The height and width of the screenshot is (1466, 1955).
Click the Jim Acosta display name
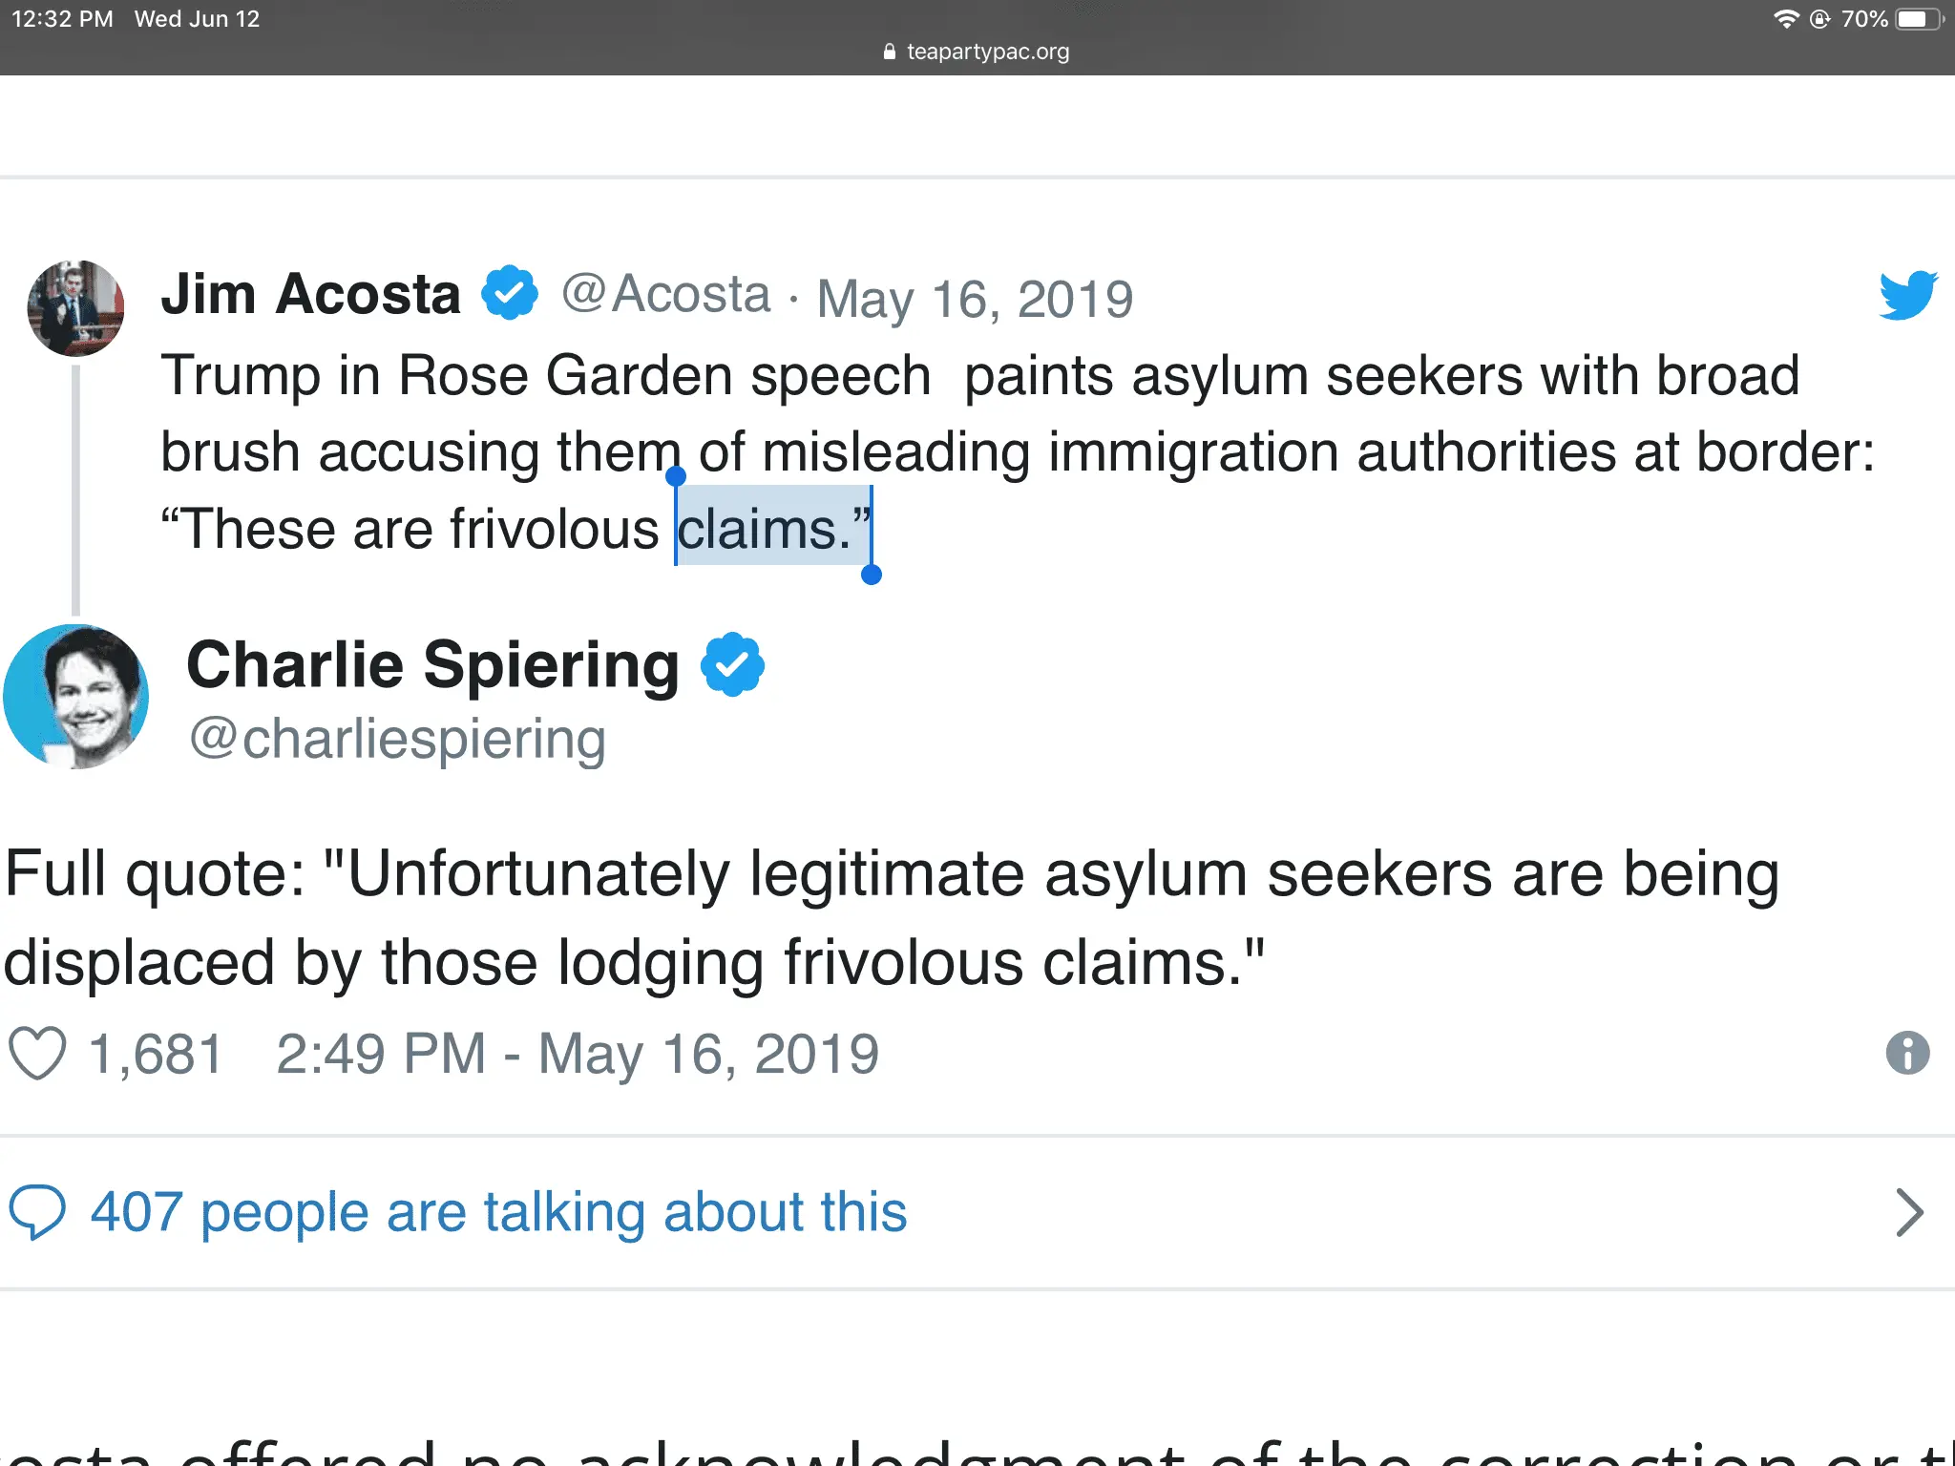[310, 294]
